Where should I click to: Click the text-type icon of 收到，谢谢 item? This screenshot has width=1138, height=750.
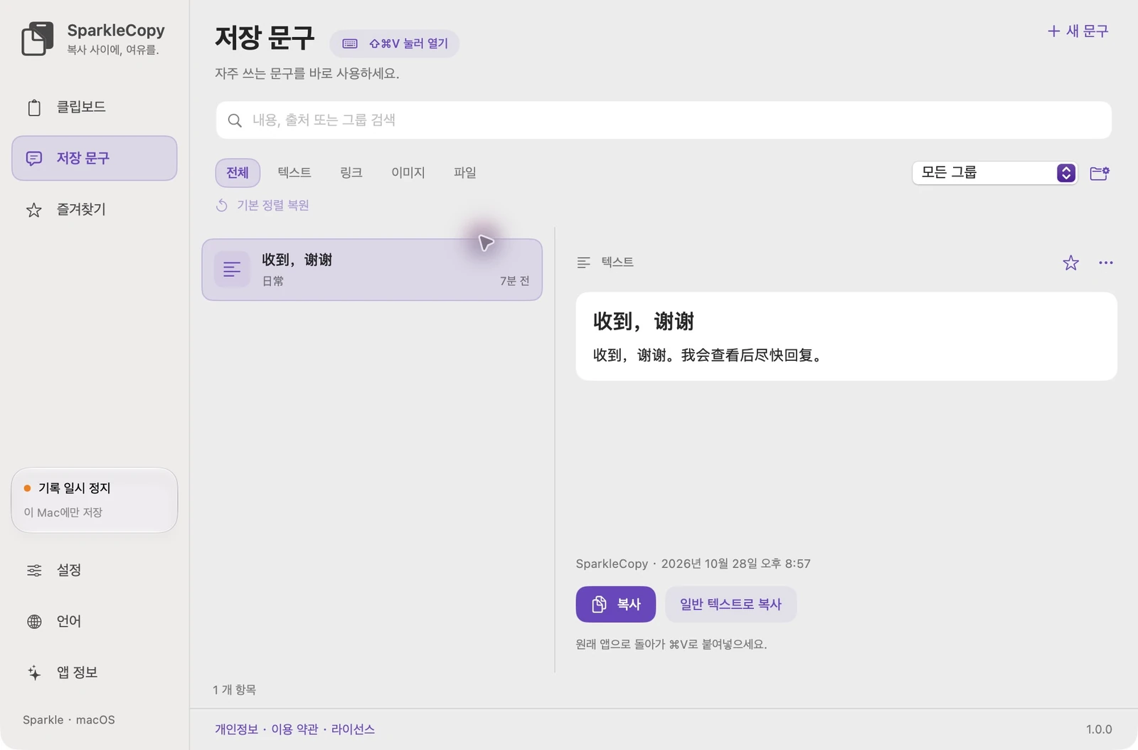232,270
